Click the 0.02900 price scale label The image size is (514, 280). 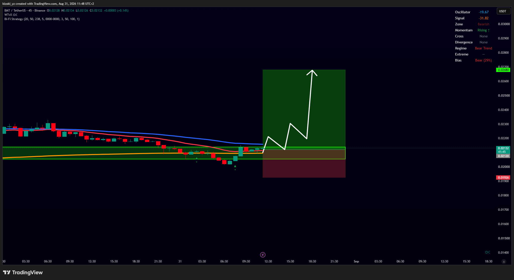[x=504, y=38]
